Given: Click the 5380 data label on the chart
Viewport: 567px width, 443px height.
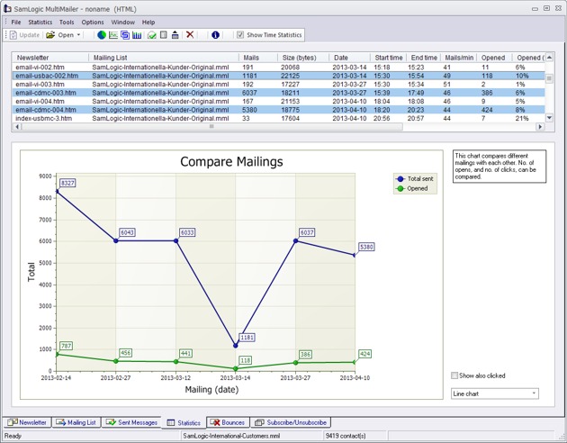Looking at the screenshot, I should (366, 247).
